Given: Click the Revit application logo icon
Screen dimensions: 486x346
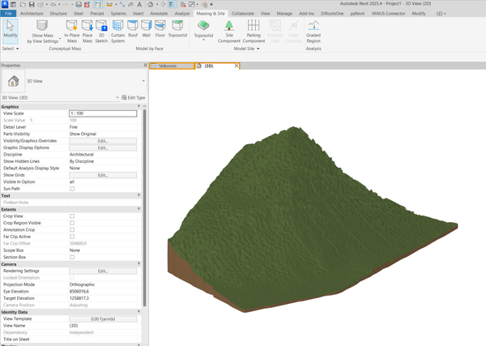Looking at the screenshot, I should [5, 4].
